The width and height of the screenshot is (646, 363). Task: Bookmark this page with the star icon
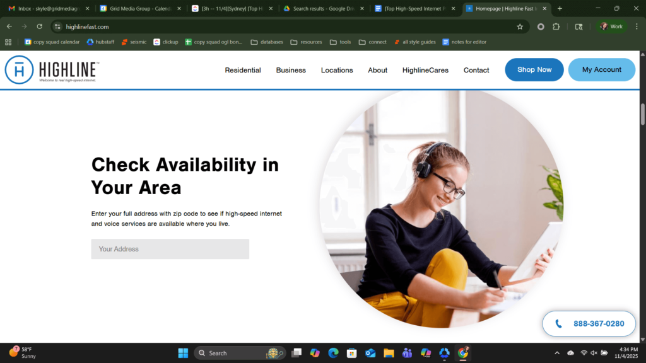coord(520,26)
